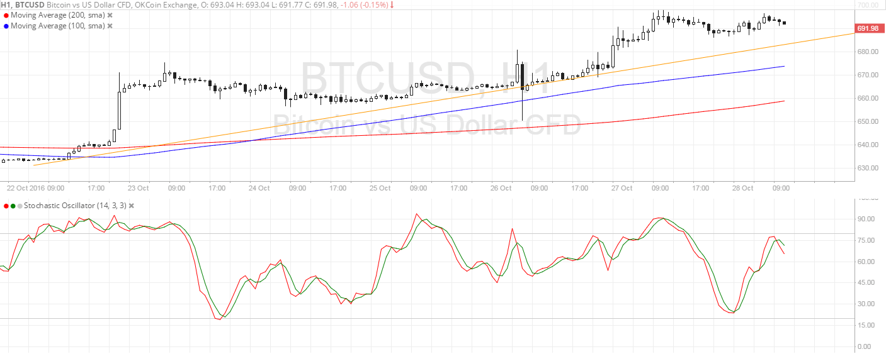The image size is (886, 354).
Task: Click the green dot beside Stochastic Oscillator
Action: pos(13,206)
